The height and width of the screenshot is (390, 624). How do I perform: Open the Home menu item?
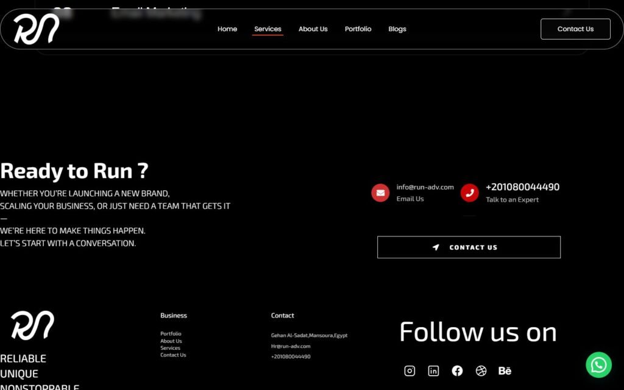pos(227,29)
